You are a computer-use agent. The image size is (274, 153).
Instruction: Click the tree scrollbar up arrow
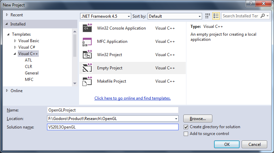[75, 32]
